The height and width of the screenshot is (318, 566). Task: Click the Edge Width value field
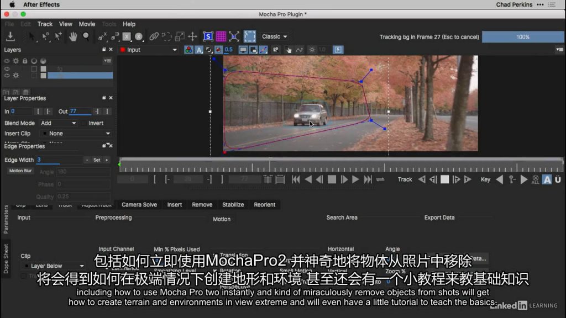point(60,160)
